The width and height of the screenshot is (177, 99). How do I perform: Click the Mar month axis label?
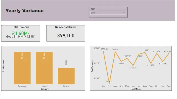pyautogui.click(x=115, y=86)
